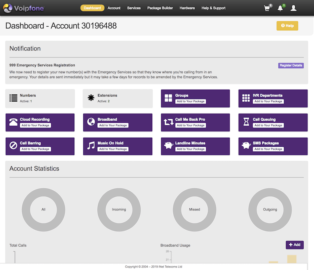Click the Broadband Usage Add button
This screenshot has width=314, height=270.
coord(295,245)
